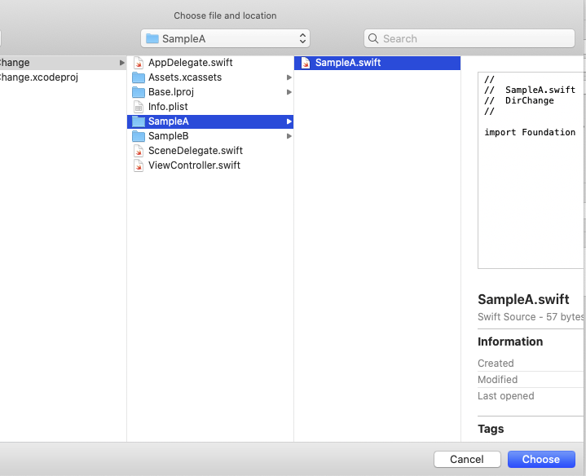Select the hange folder in first column
This screenshot has height=476, width=586.
tap(63, 63)
